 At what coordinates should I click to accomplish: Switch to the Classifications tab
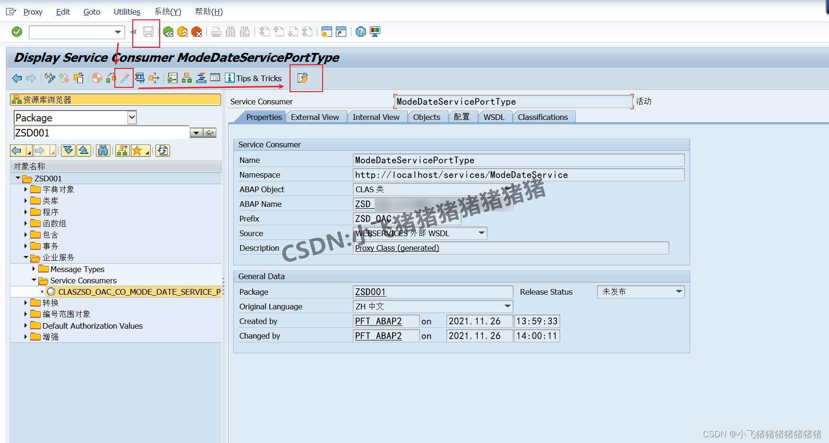pyautogui.click(x=543, y=117)
